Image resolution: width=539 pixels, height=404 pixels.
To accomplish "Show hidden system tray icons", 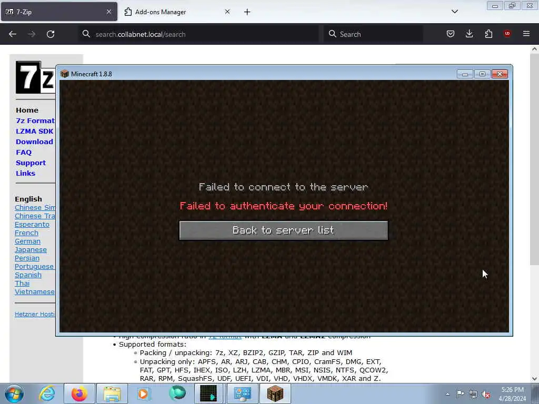I will pyautogui.click(x=447, y=394).
